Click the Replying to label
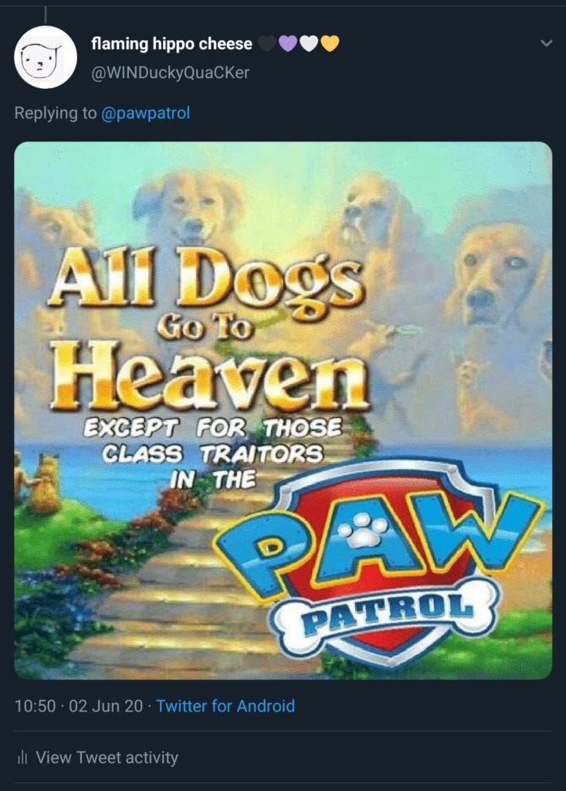 tap(55, 113)
